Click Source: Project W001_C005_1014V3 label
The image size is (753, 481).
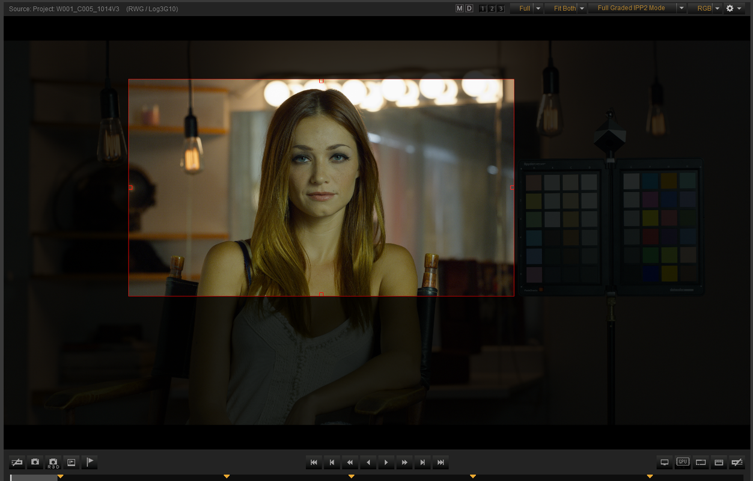(64, 9)
